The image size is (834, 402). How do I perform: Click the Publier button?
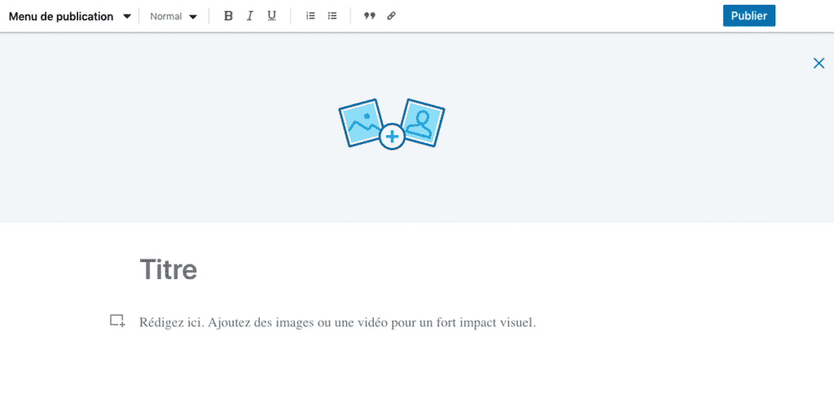[748, 15]
